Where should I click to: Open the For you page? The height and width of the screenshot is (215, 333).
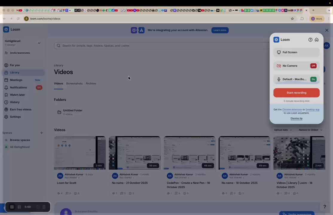[x=15, y=65]
